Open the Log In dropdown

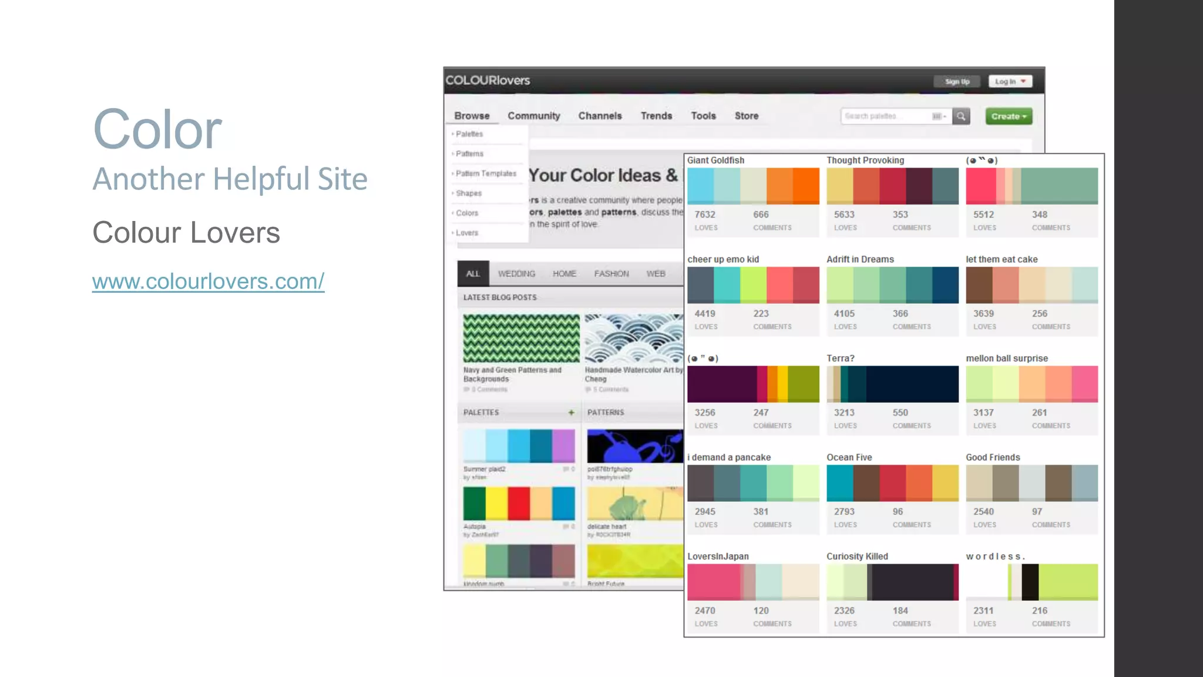click(1010, 82)
